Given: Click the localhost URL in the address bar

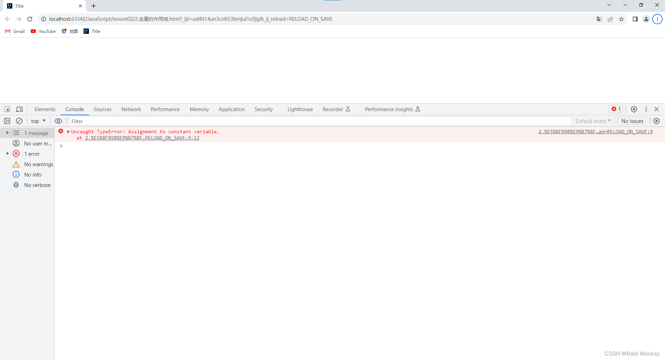Looking at the screenshot, I should pos(190,19).
